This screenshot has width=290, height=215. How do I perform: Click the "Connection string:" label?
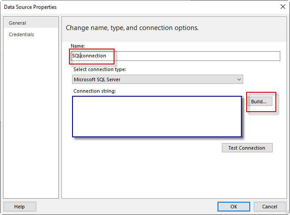(94, 91)
